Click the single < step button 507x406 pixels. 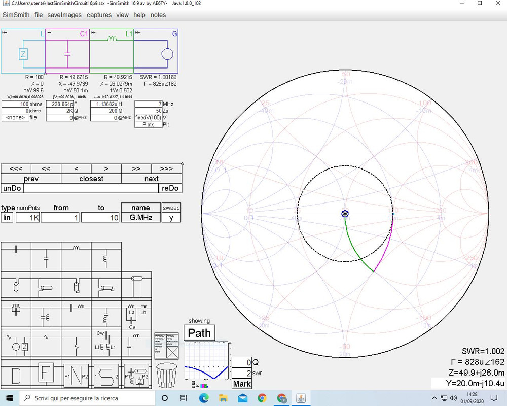(77, 168)
